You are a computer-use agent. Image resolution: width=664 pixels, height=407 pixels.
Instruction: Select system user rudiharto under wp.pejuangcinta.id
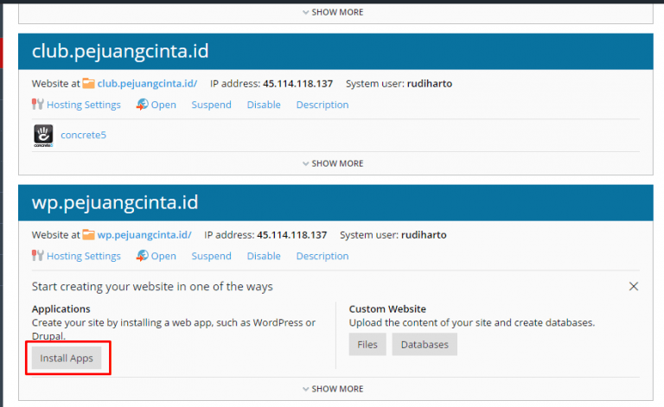click(424, 235)
